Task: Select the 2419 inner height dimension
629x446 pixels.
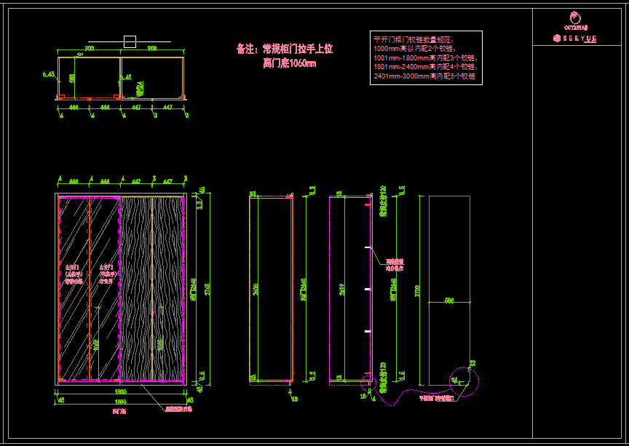Action: 341,290
